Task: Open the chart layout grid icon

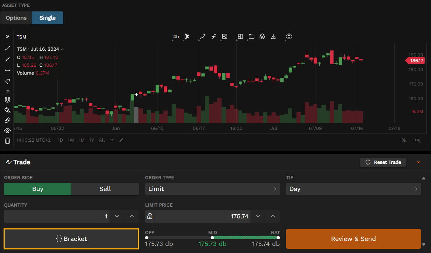Action: pyautogui.click(x=240, y=36)
